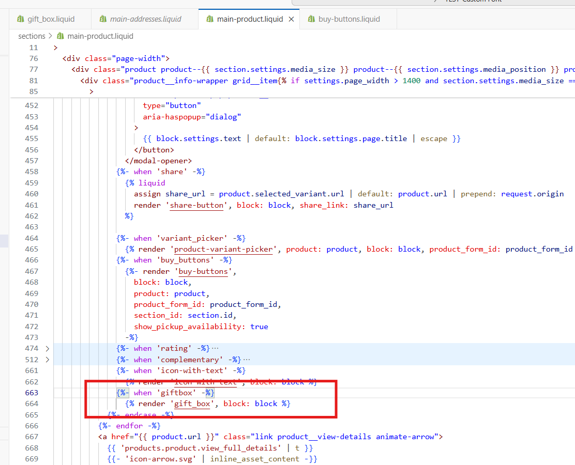575x465 pixels.
Task: Click the ellipsis after the 'complementary' when statement
Action: click(x=247, y=360)
